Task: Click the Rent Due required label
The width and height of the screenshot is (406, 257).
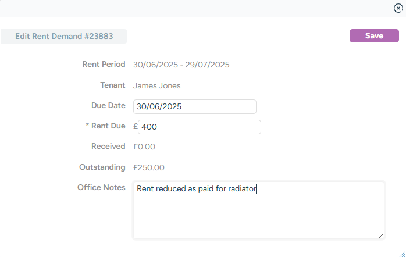Action: pos(105,126)
